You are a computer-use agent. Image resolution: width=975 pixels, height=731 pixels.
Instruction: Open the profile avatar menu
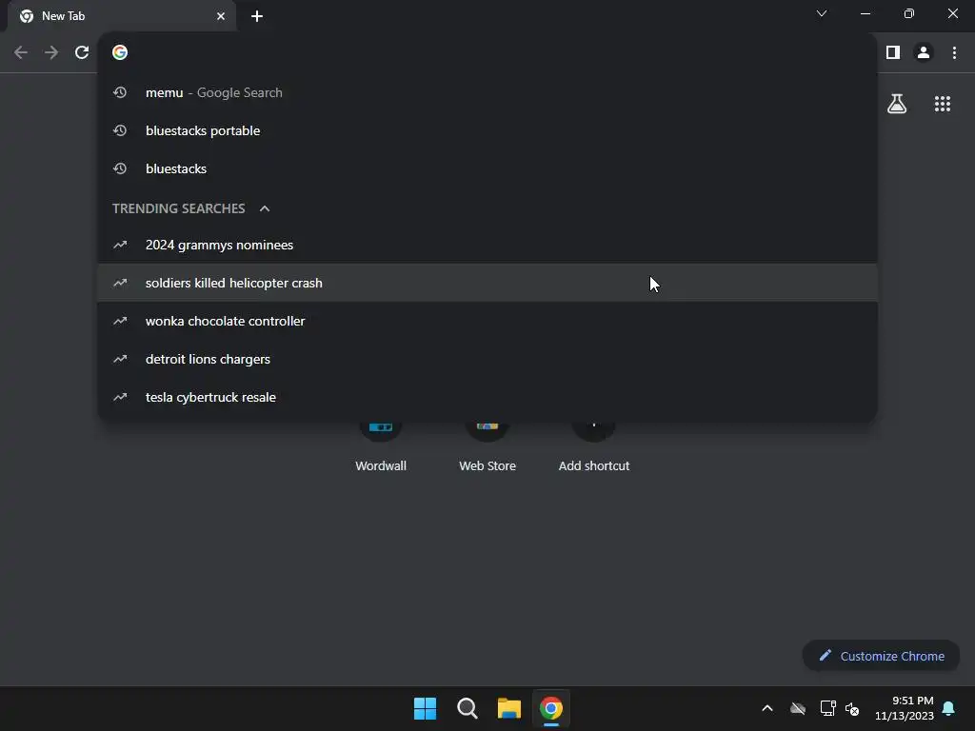924,53
